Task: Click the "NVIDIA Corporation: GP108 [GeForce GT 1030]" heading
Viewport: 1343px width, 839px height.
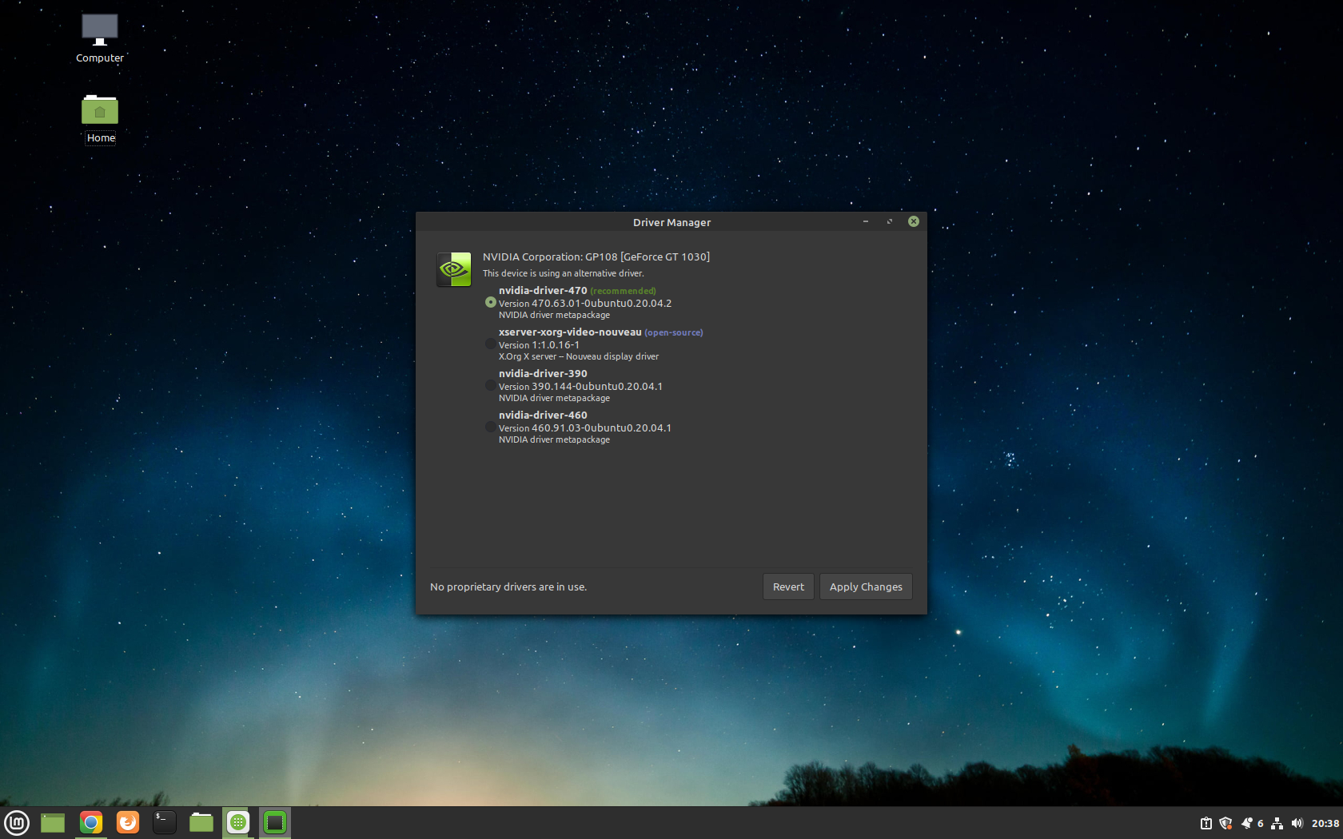Action: 596,256
